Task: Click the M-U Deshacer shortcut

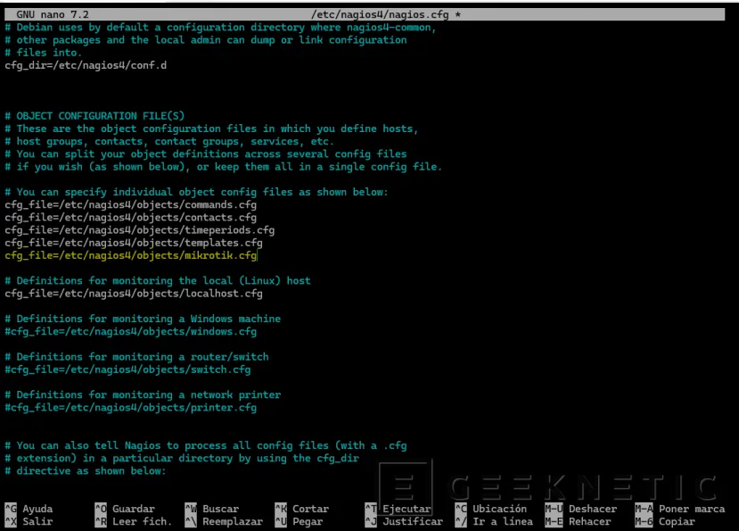Action: [x=580, y=509]
